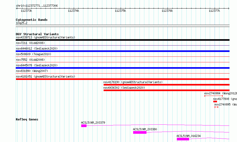The width and height of the screenshot is (237, 142).
Task: Click the nsv4176190 red variant bar
Action: click(x=166, y=85)
